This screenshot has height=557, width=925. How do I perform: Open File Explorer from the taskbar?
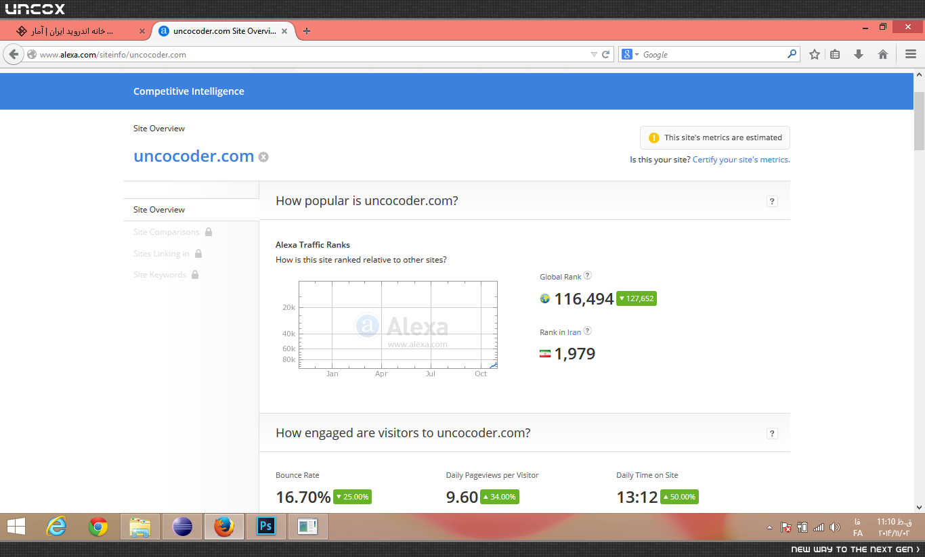point(140,526)
